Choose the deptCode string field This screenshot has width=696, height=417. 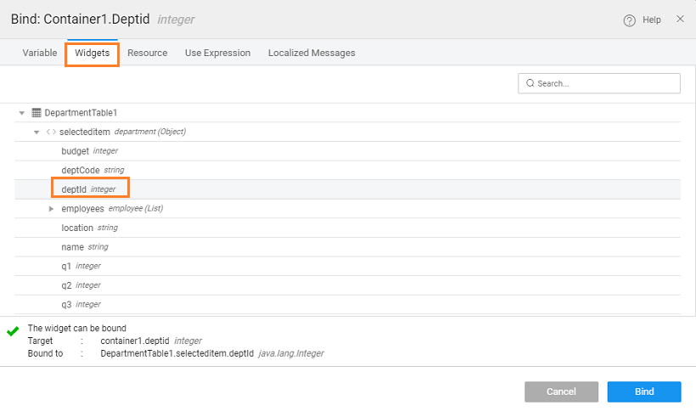[x=81, y=170]
